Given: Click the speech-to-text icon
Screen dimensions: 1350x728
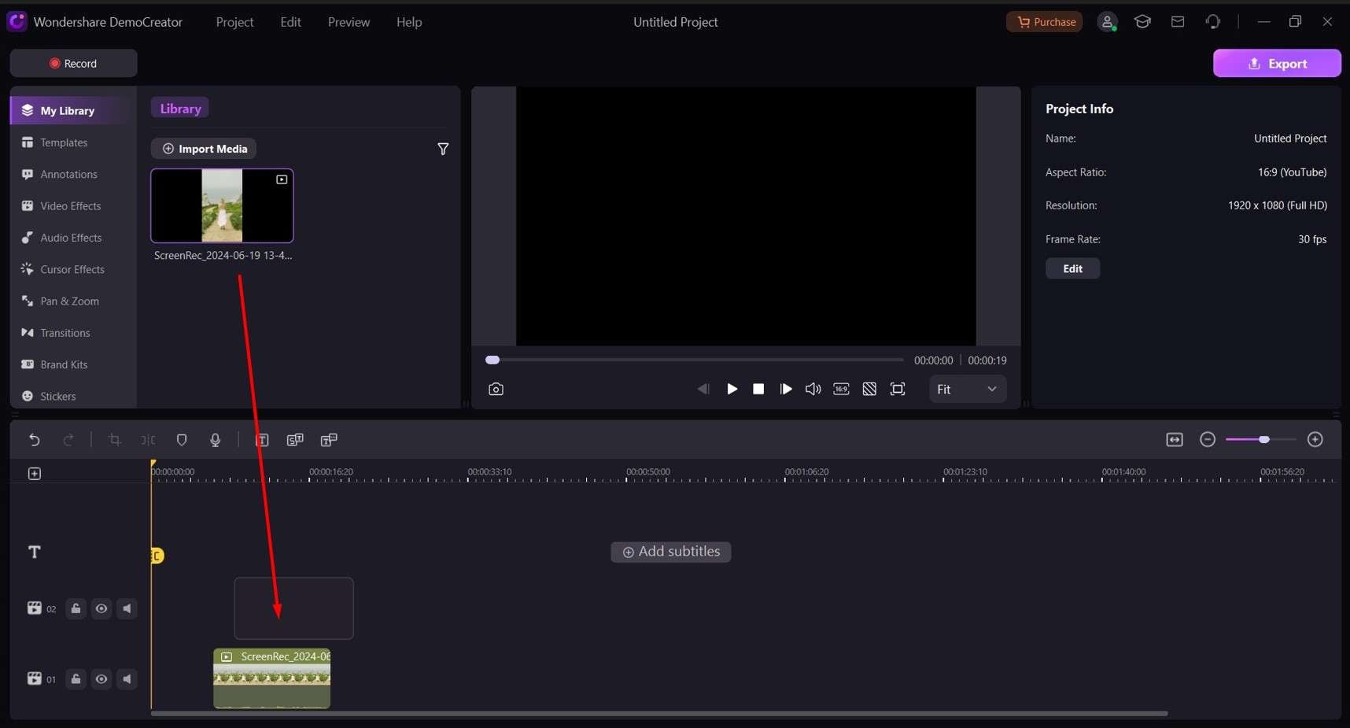Looking at the screenshot, I should [295, 440].
